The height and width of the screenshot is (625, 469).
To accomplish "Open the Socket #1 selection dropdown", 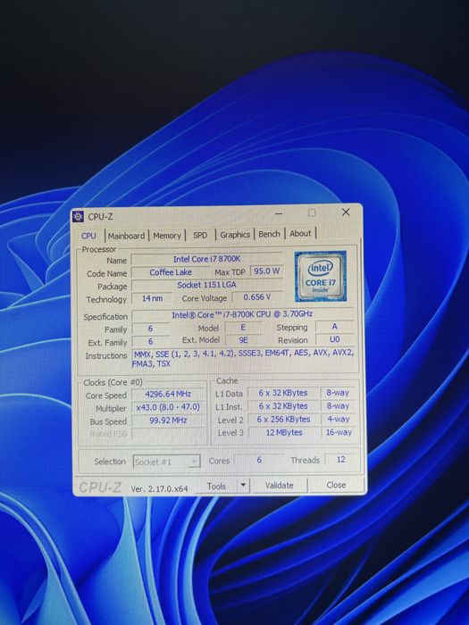I will coord(166,462).
